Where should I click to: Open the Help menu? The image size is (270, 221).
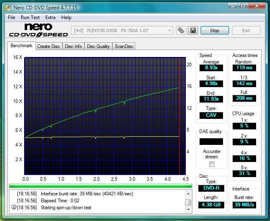[x=66, y=18]
